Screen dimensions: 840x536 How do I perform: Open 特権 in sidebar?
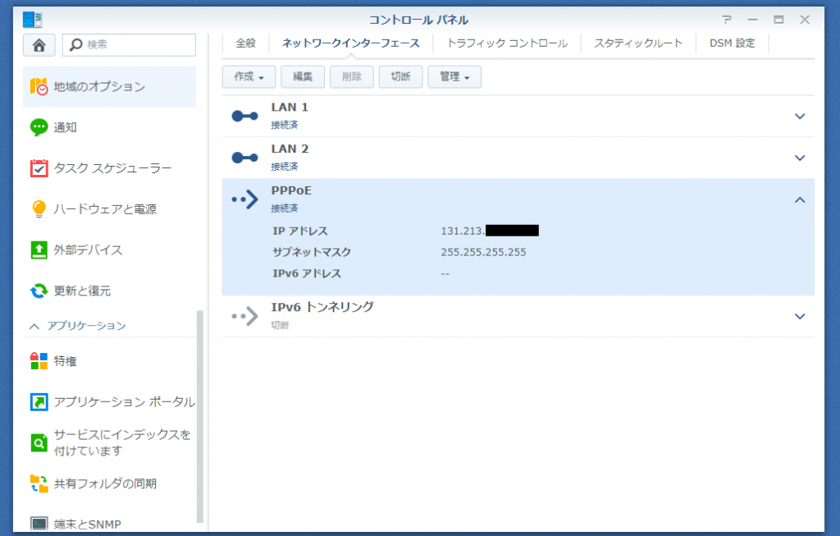coord(109,361)
